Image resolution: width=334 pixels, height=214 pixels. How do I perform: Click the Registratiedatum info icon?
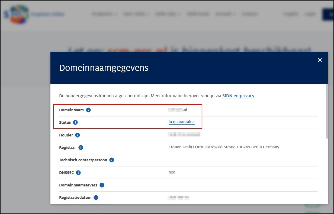coord(96,198)
